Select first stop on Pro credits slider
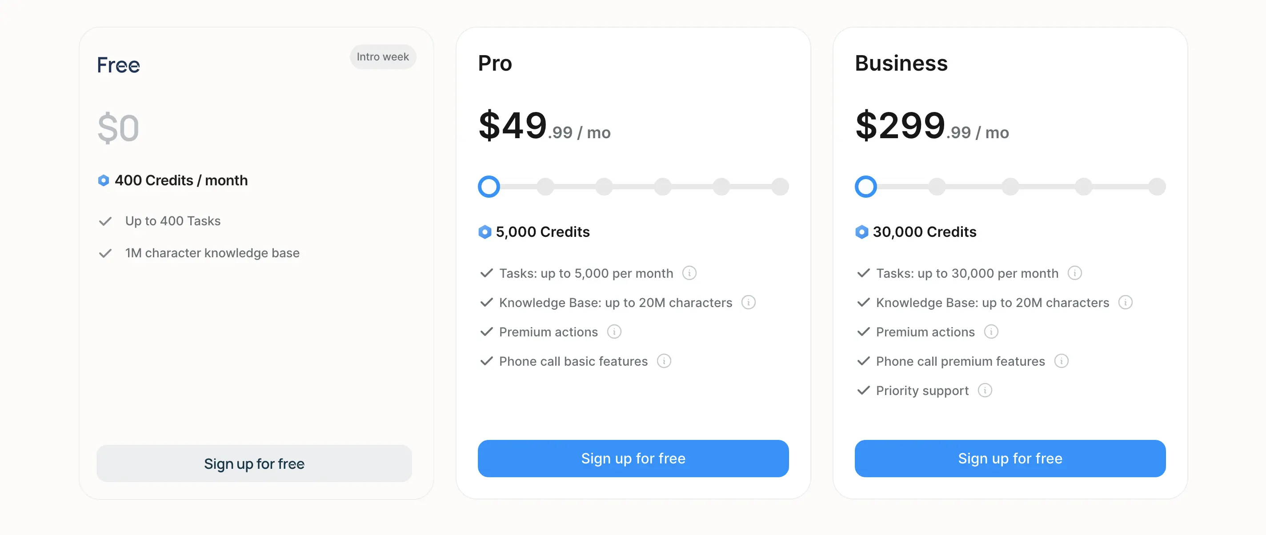Image resolution: width=1266 pixels, height=535 pixels. pos(489,187)
